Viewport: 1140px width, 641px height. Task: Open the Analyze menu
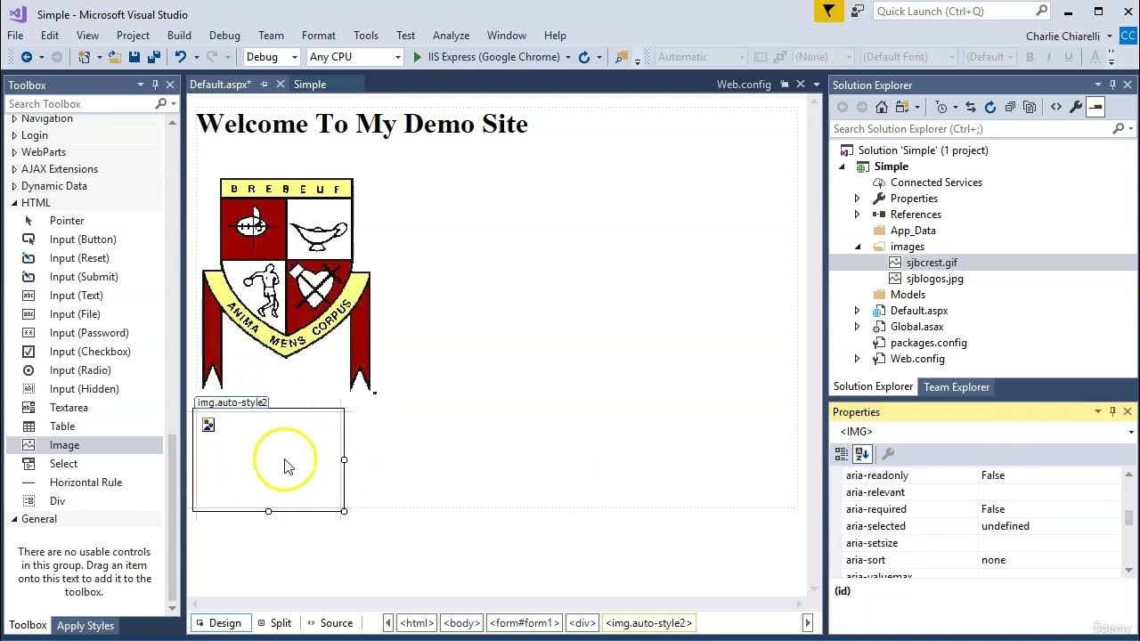451,36
